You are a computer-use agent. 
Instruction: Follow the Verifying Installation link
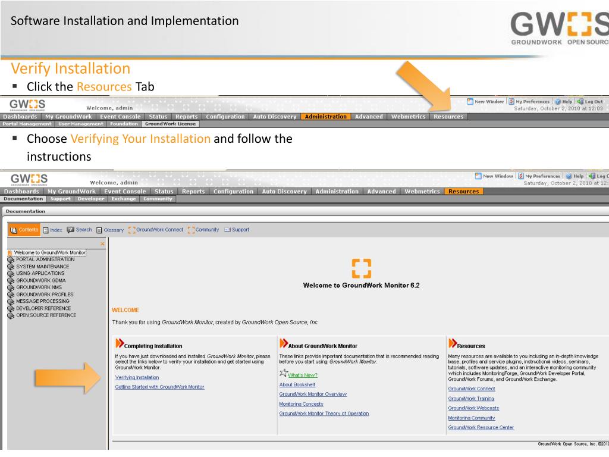tap(137, 378)
